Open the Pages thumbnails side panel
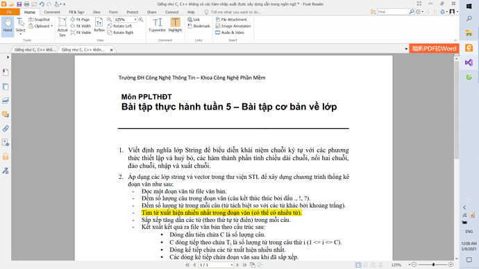479x269 pixels. point(6,87)
